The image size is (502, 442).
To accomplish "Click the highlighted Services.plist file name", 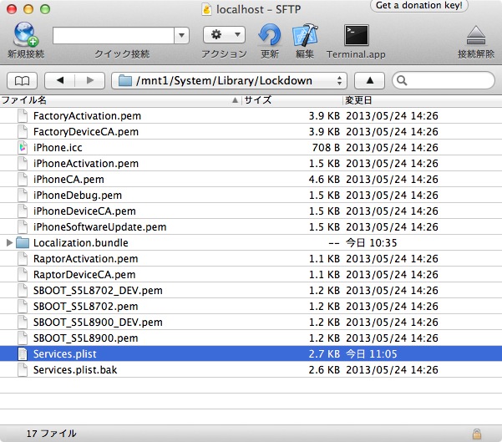I will (64, 354).
